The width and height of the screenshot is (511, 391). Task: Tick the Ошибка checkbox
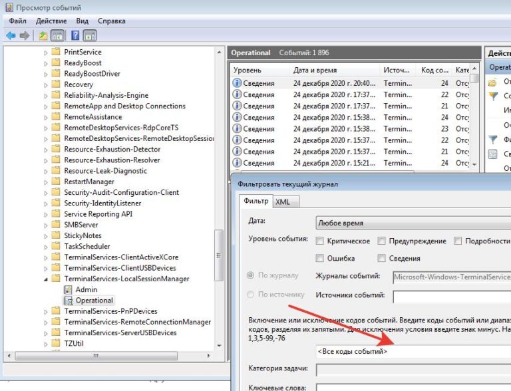(321, 258)
